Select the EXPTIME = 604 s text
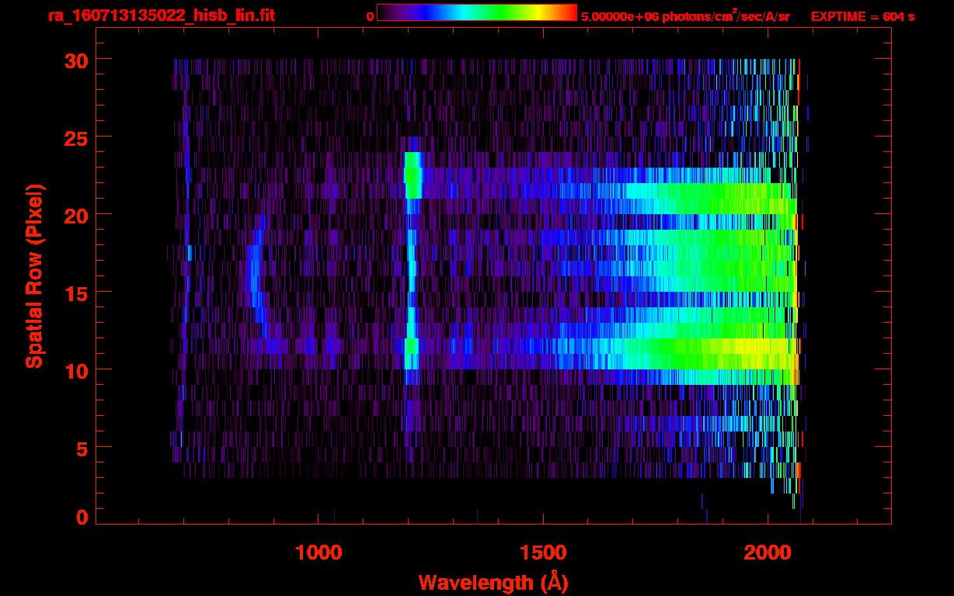The width and height of the screenshot is (954, 596). coord(862,16)
